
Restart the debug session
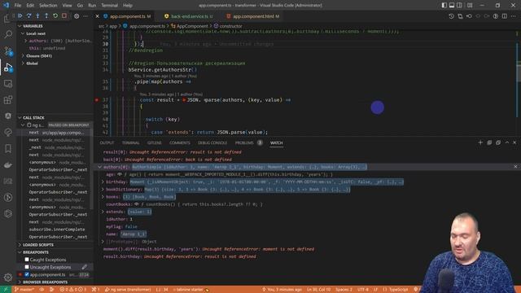pos(55,16)
